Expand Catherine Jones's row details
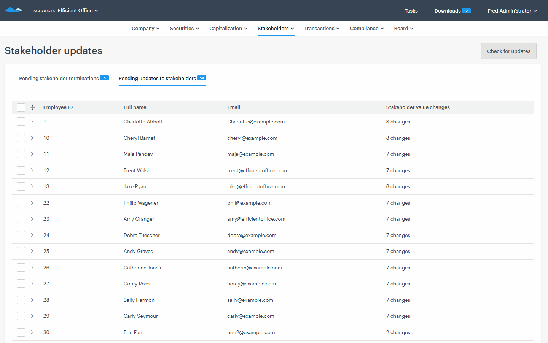Screen dimensions: 548x343 pyautogui.click(x=32, y=268)
